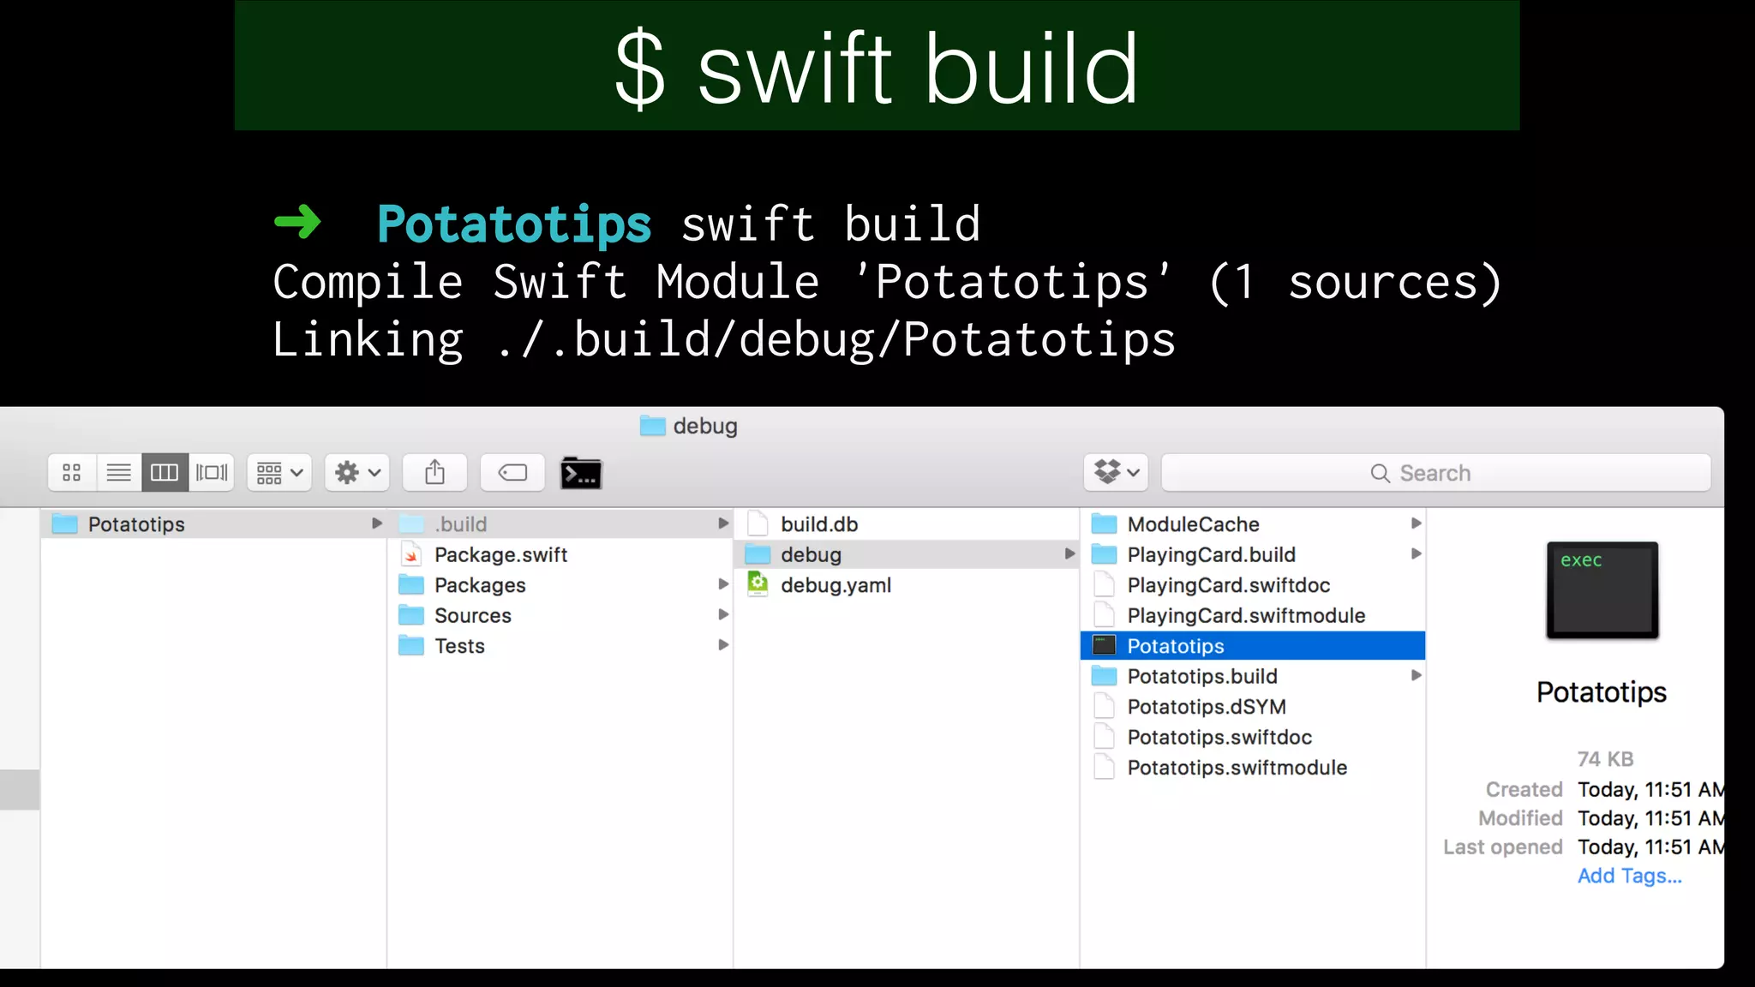The height and width of the screenshot is (987, 1755).
Task: Select the Potatotips.build folder
Action: tap(1253, 676)
